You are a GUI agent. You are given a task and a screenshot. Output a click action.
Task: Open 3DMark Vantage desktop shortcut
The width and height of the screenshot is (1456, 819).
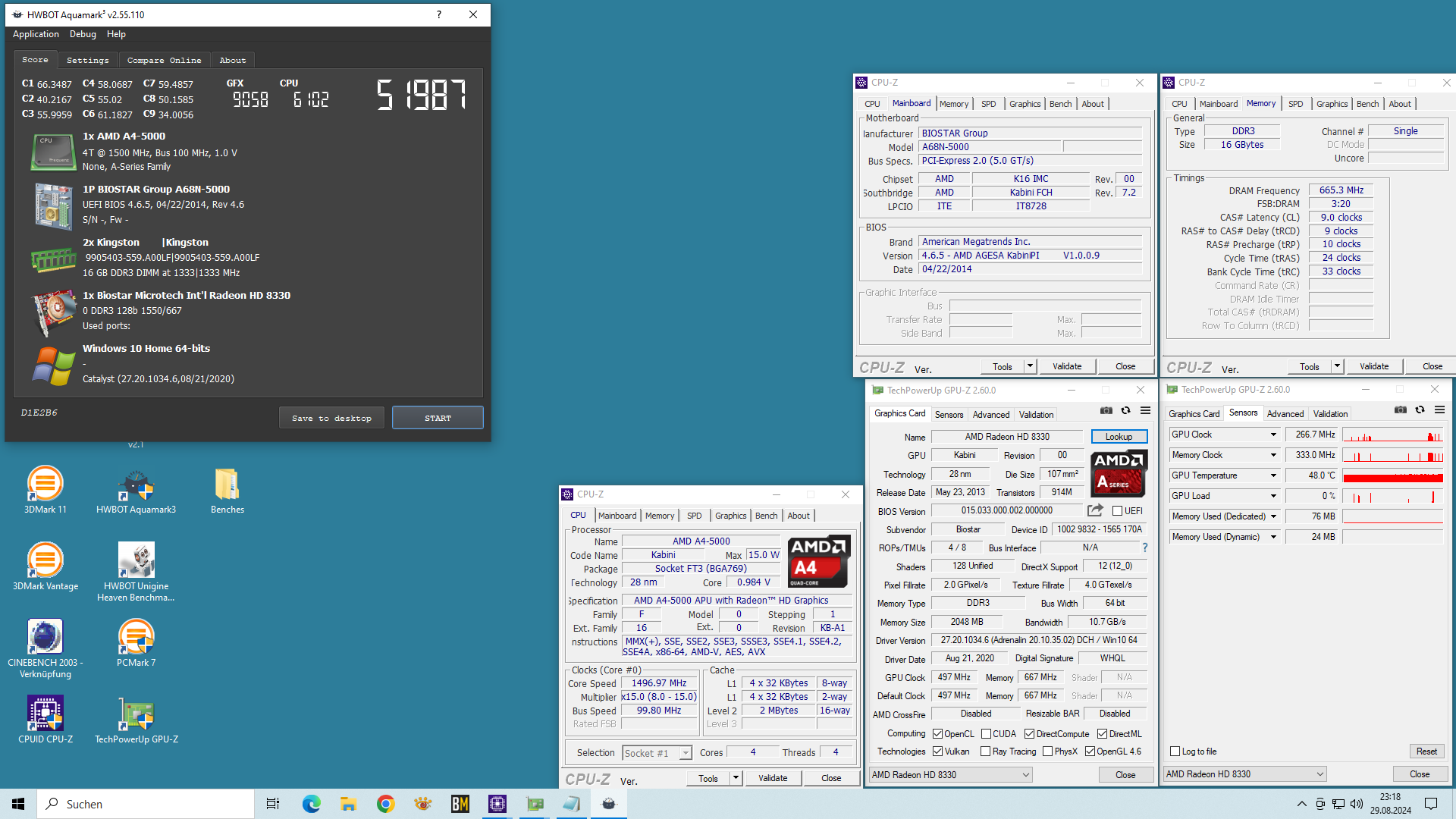click(45, 566)
